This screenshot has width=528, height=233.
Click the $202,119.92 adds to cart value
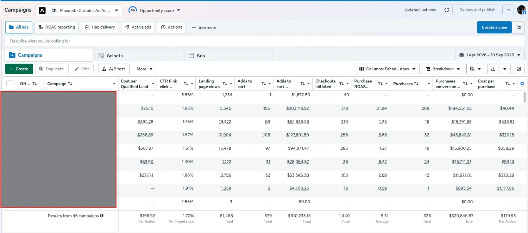[297, 108]
